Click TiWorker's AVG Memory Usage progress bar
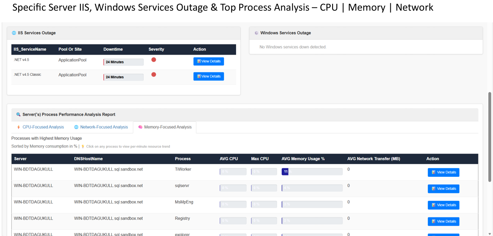 312,172
